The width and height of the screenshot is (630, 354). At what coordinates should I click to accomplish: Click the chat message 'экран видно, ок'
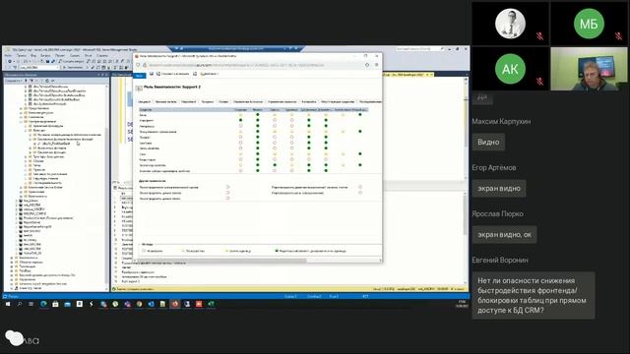tap(504, 234)
